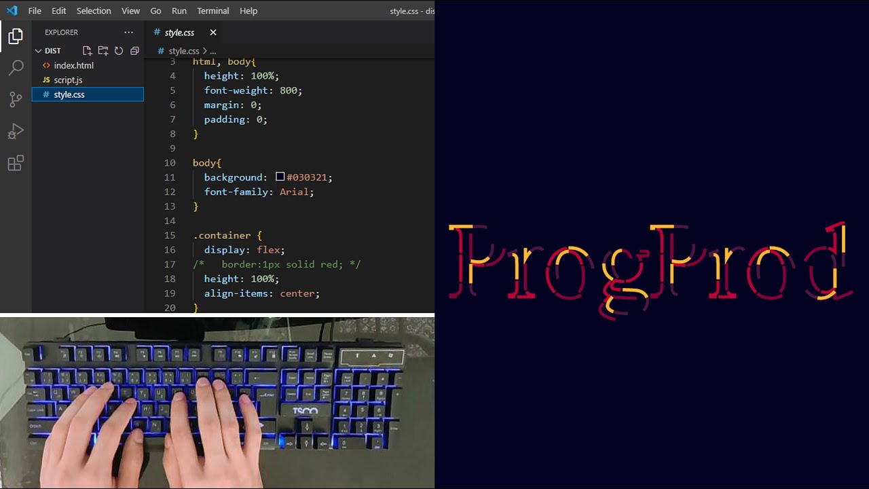Click the 'height: 100%;' on line 18

coord(241,279)
